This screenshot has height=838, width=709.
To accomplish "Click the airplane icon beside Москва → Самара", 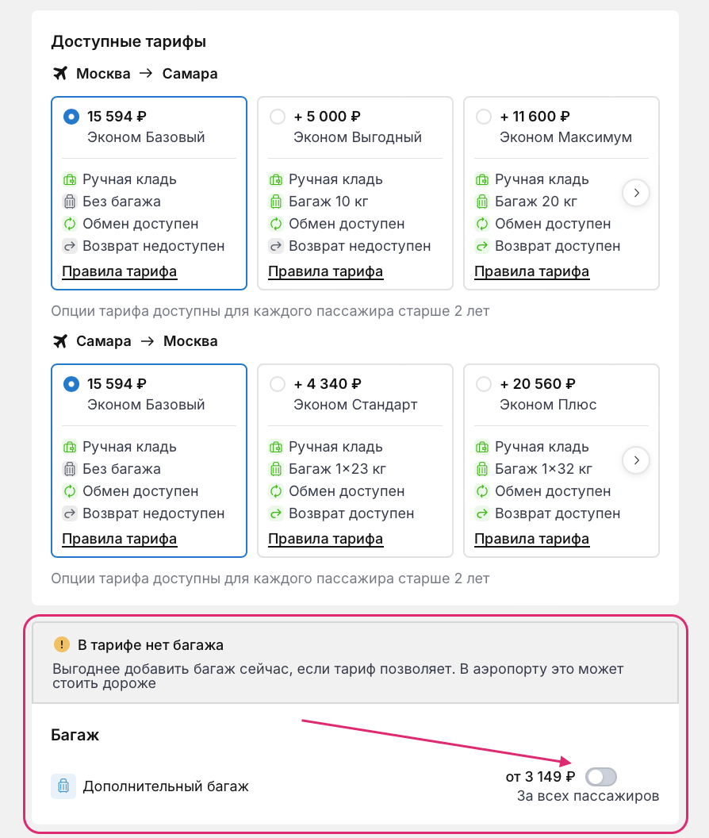I will click(x=60, y=74).
